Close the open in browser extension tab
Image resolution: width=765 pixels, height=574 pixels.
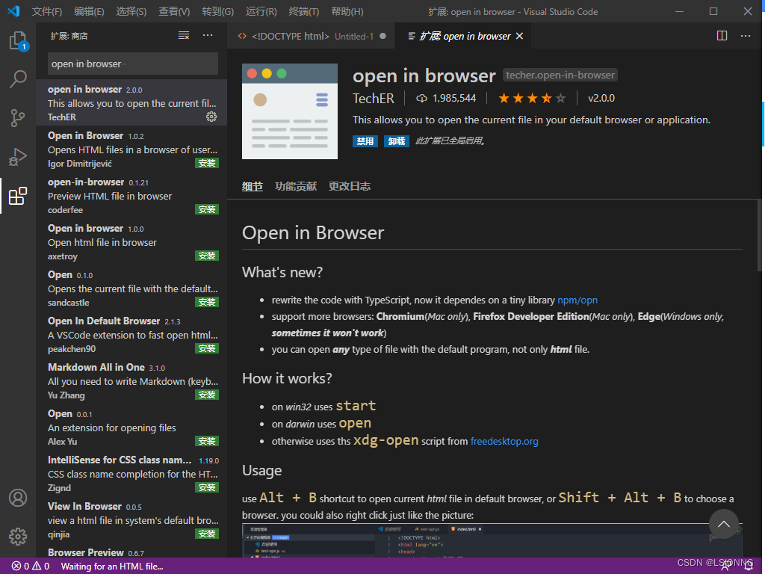pos(520,36)
